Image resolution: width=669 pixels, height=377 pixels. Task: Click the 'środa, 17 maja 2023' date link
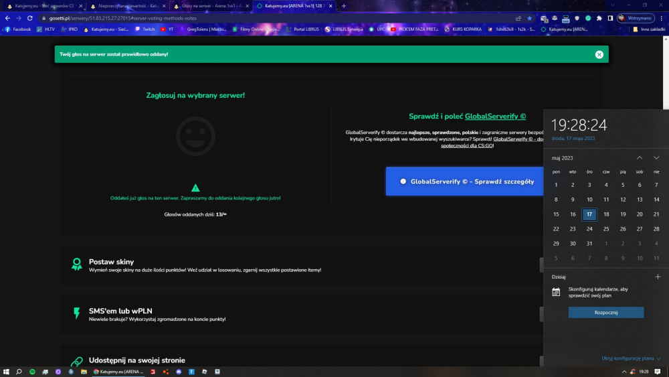(573, 139)
